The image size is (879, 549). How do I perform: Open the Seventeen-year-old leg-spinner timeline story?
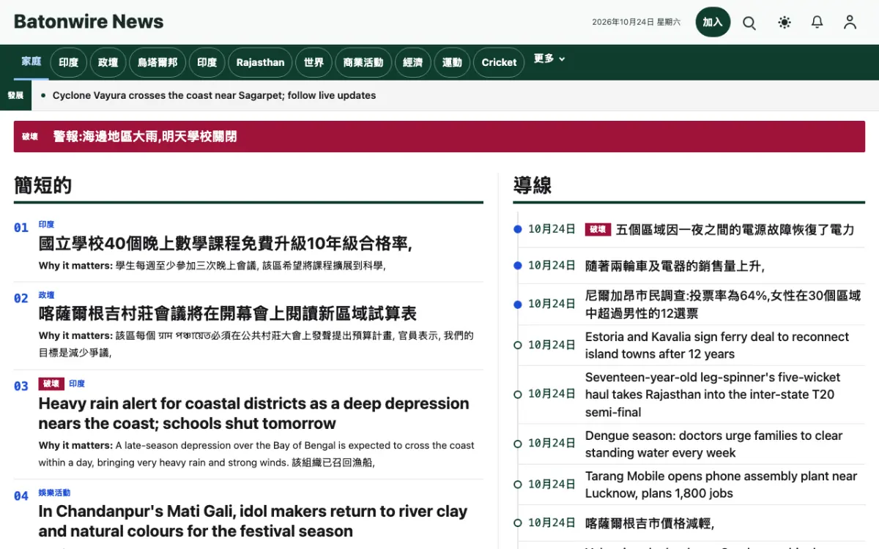pyautogui.click(x=713, y=395)
